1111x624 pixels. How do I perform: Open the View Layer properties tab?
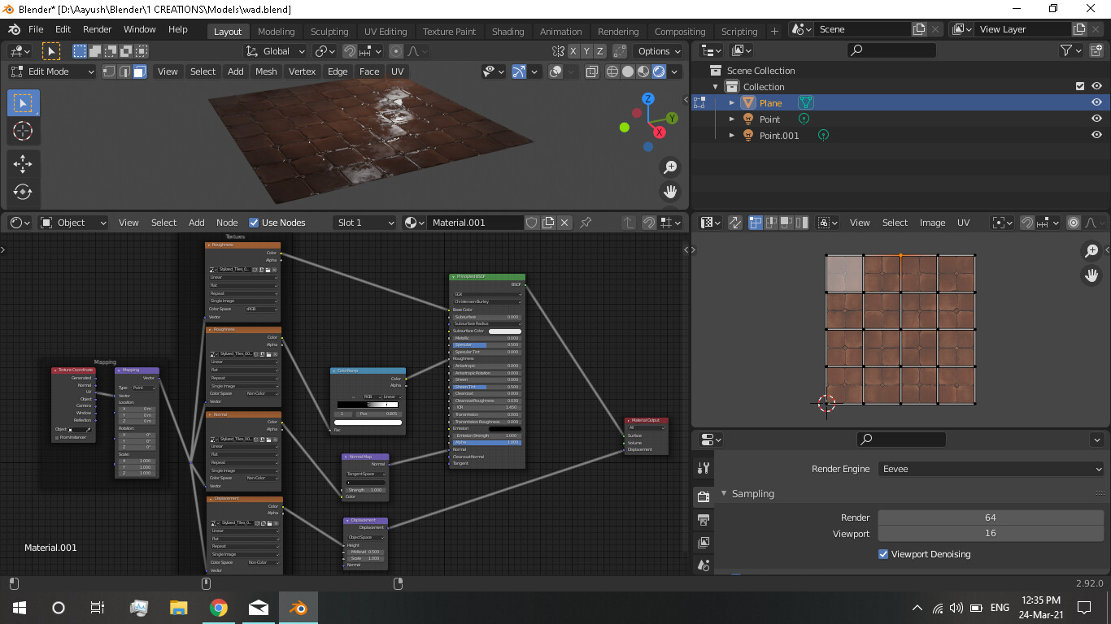[704, 542]
